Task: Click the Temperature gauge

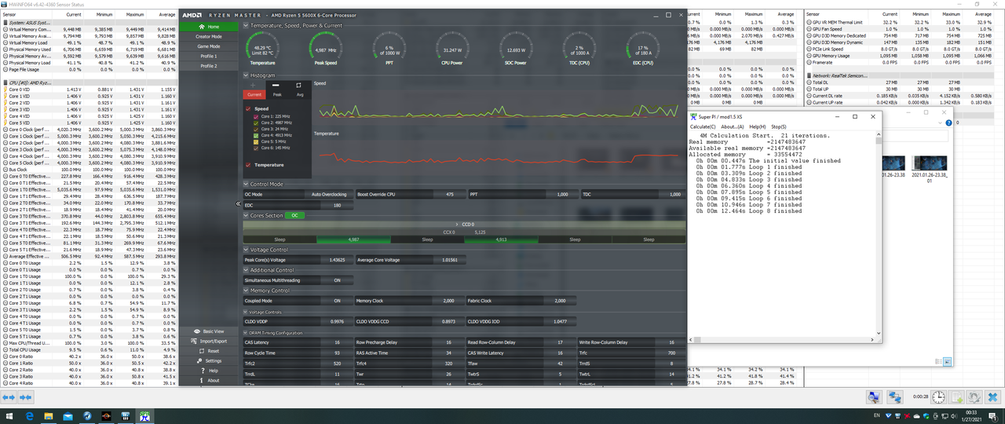Action: coord(262,48)
